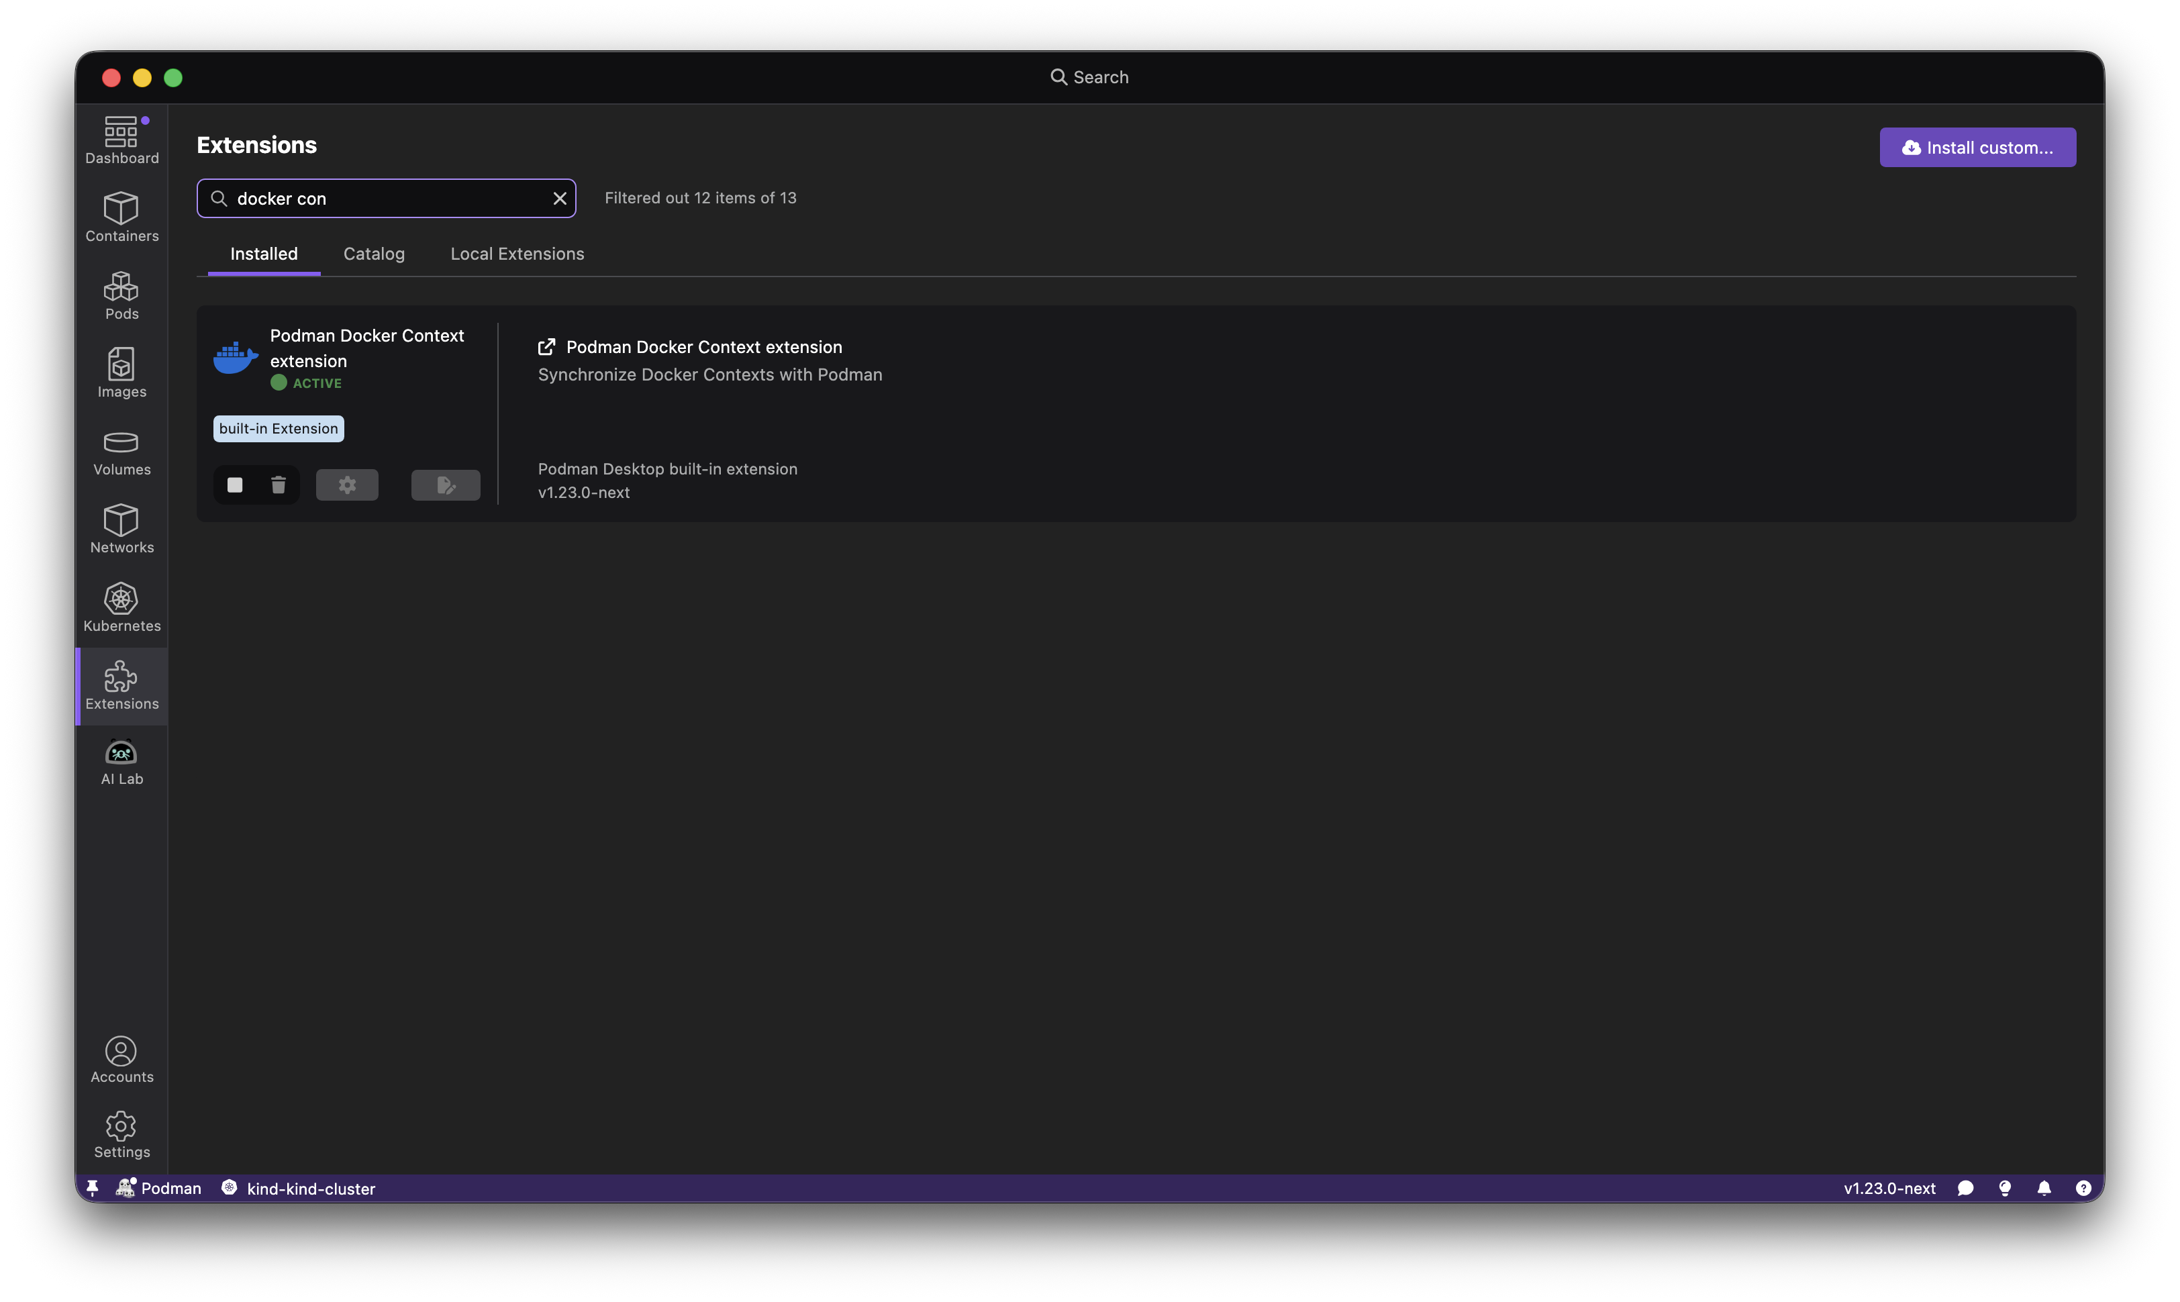Send feedback using the chat bubble icon

(x=1965, y=1188)
